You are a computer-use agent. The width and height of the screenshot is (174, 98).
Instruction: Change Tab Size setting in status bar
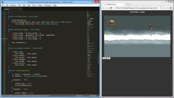(x=79, y=96)
